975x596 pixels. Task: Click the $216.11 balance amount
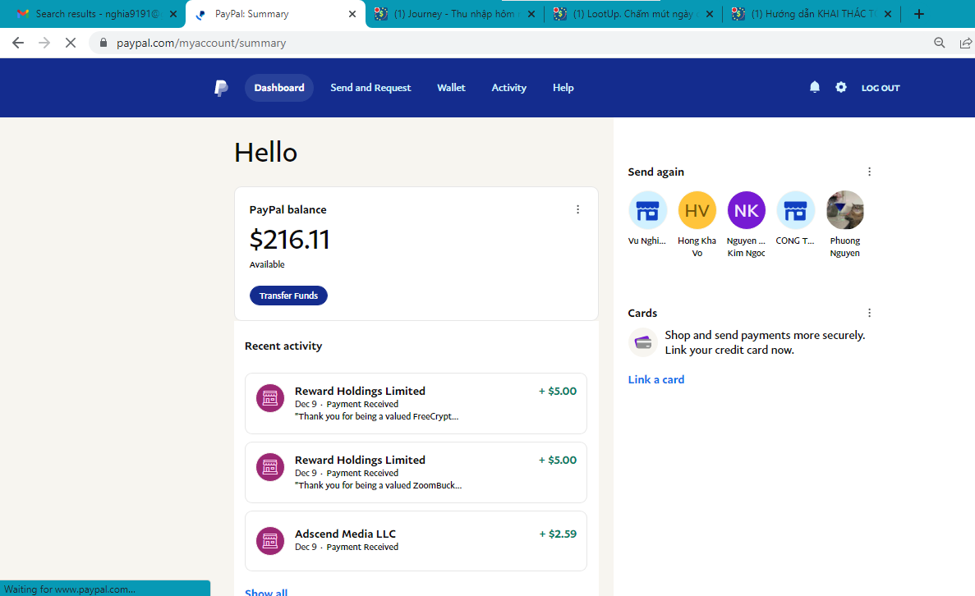289,239
